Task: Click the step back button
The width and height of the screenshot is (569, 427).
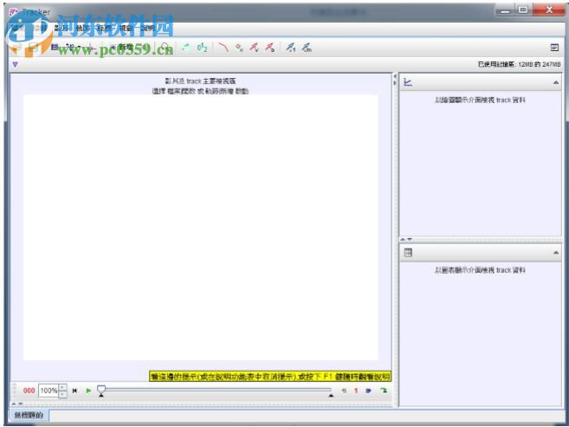Action: coord(344,391)
